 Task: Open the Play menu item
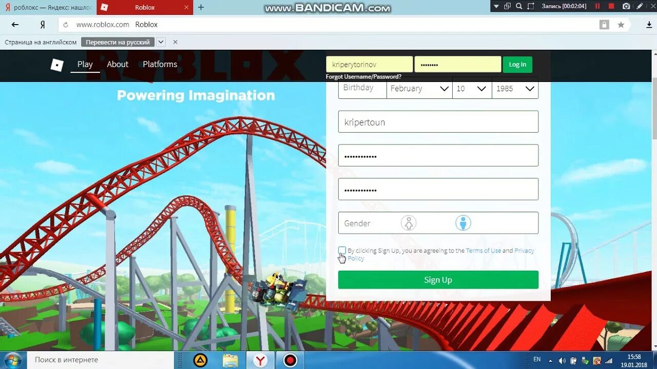pyautogui.click(x=85, y=64)
